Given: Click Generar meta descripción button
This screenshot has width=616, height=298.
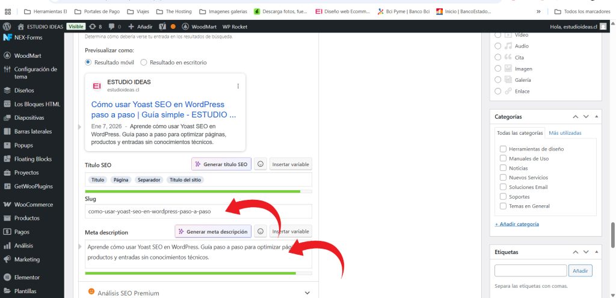Looking at the screenshot, I should tap(213, 232).
